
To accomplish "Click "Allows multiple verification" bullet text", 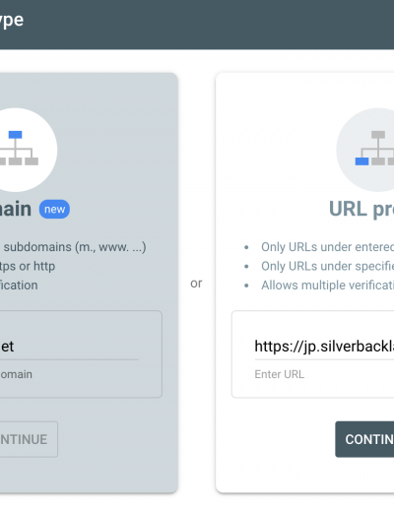I will [x=327, y=286].
